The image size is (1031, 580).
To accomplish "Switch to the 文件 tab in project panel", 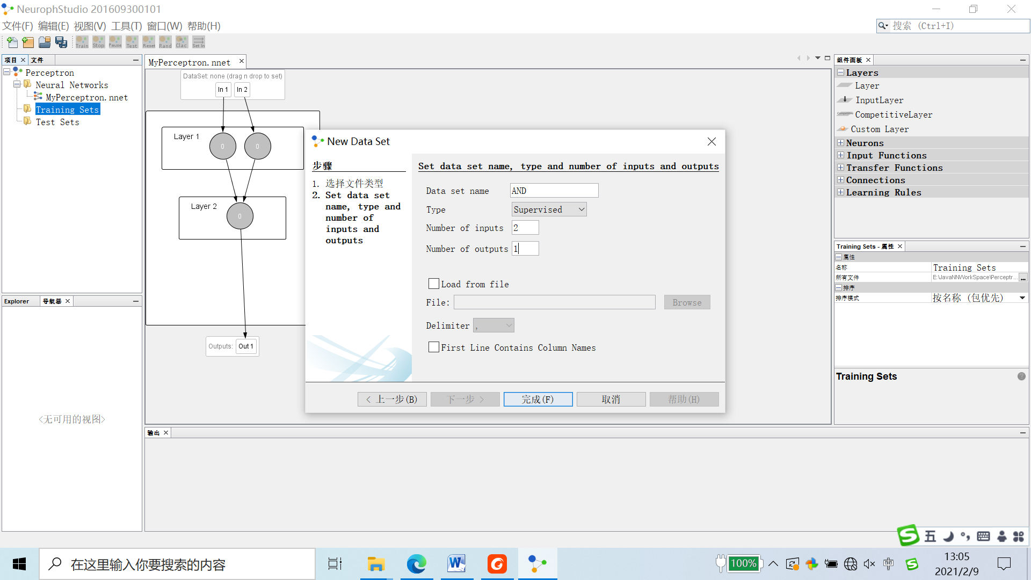I will pyautogui.click(x=37, y=60).
